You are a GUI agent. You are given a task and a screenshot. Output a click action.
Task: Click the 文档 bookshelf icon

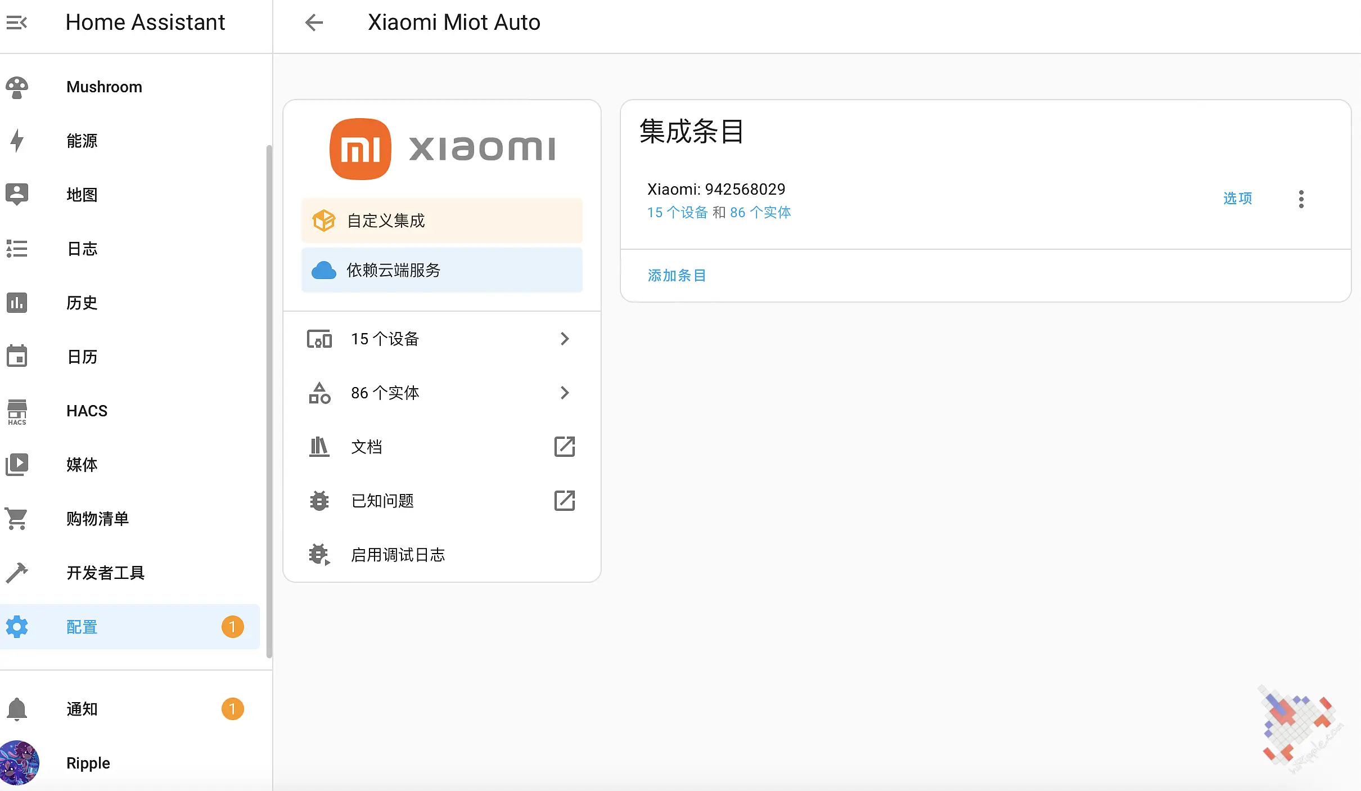coord(319,447)
